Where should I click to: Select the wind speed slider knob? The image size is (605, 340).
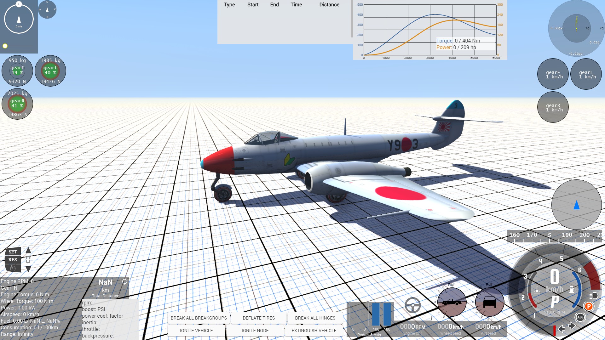pyautogui.click(x=5, y=46)
